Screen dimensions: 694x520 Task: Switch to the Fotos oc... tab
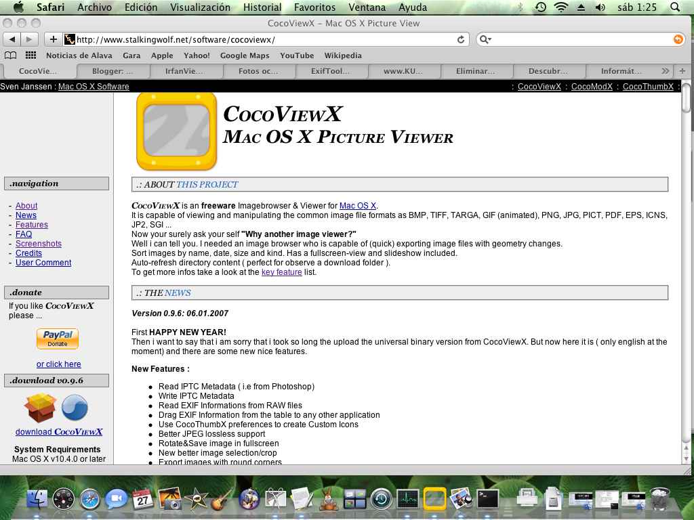pyautogui.click(x=258, y=70)
